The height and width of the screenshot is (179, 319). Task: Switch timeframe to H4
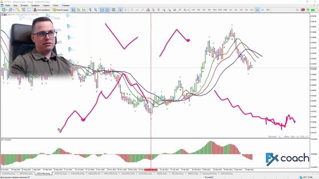(x=246, y=10)
